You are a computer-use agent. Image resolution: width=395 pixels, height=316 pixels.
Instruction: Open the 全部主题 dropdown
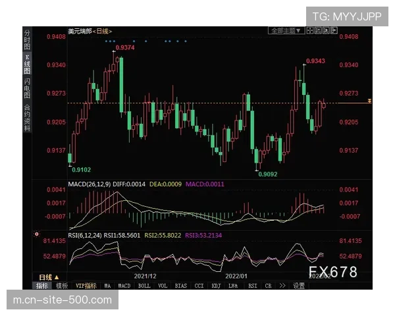[285, 30]
